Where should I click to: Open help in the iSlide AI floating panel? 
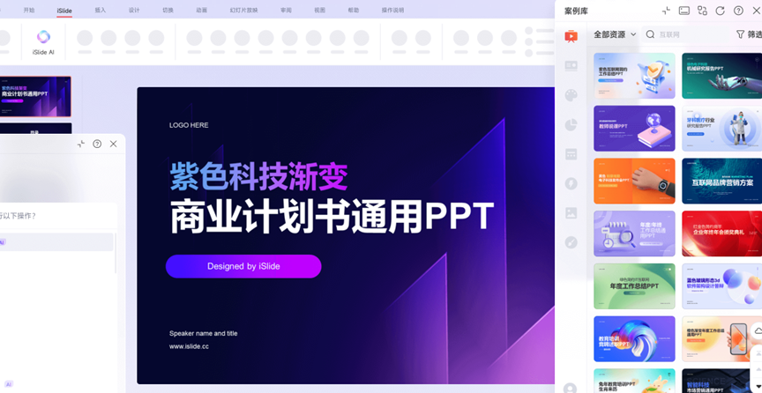(x=97, y=144)
